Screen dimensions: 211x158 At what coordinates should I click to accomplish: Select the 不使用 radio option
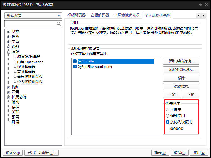(x=167, y=110)
